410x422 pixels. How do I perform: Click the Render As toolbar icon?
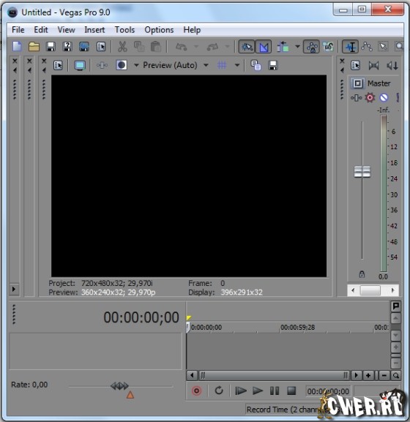point(84,47)
